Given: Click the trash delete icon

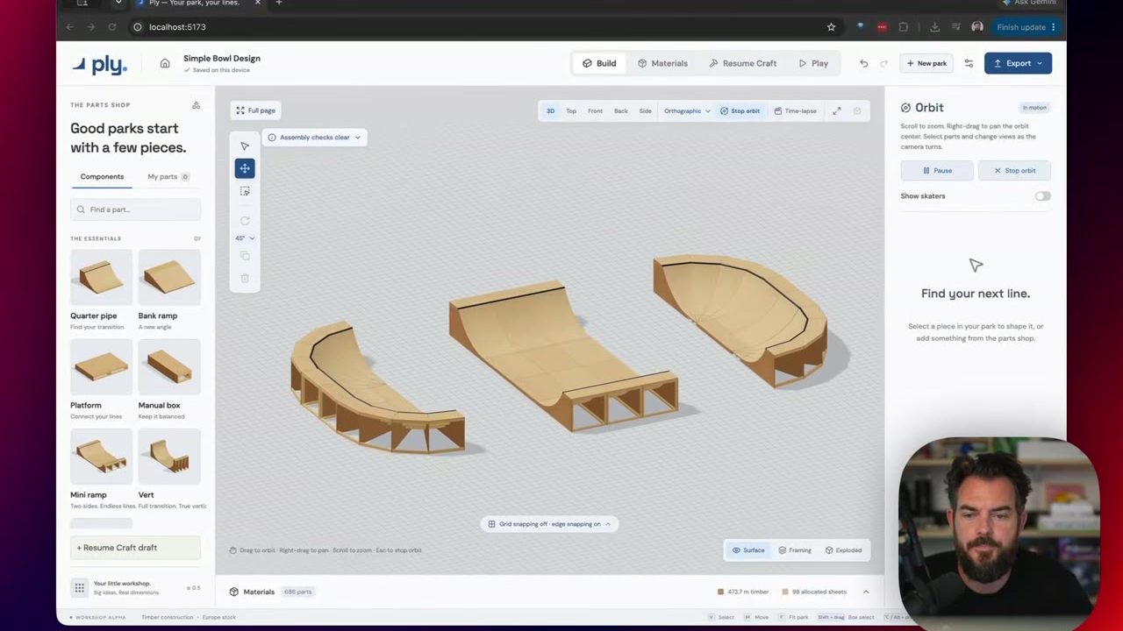Looking at the screenshot, I should 245,279.
